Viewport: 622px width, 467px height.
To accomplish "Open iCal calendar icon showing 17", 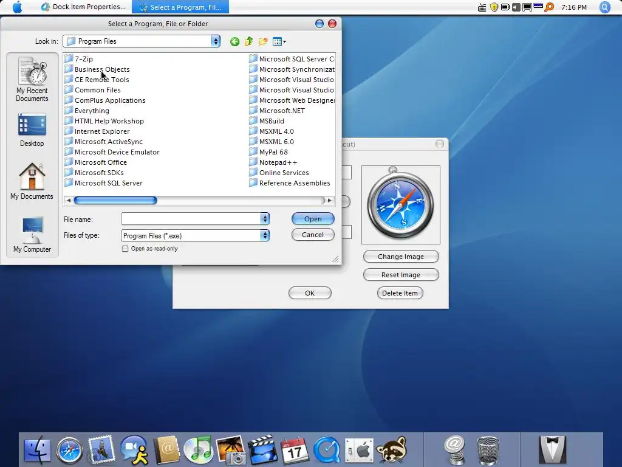I will (295, 451).
